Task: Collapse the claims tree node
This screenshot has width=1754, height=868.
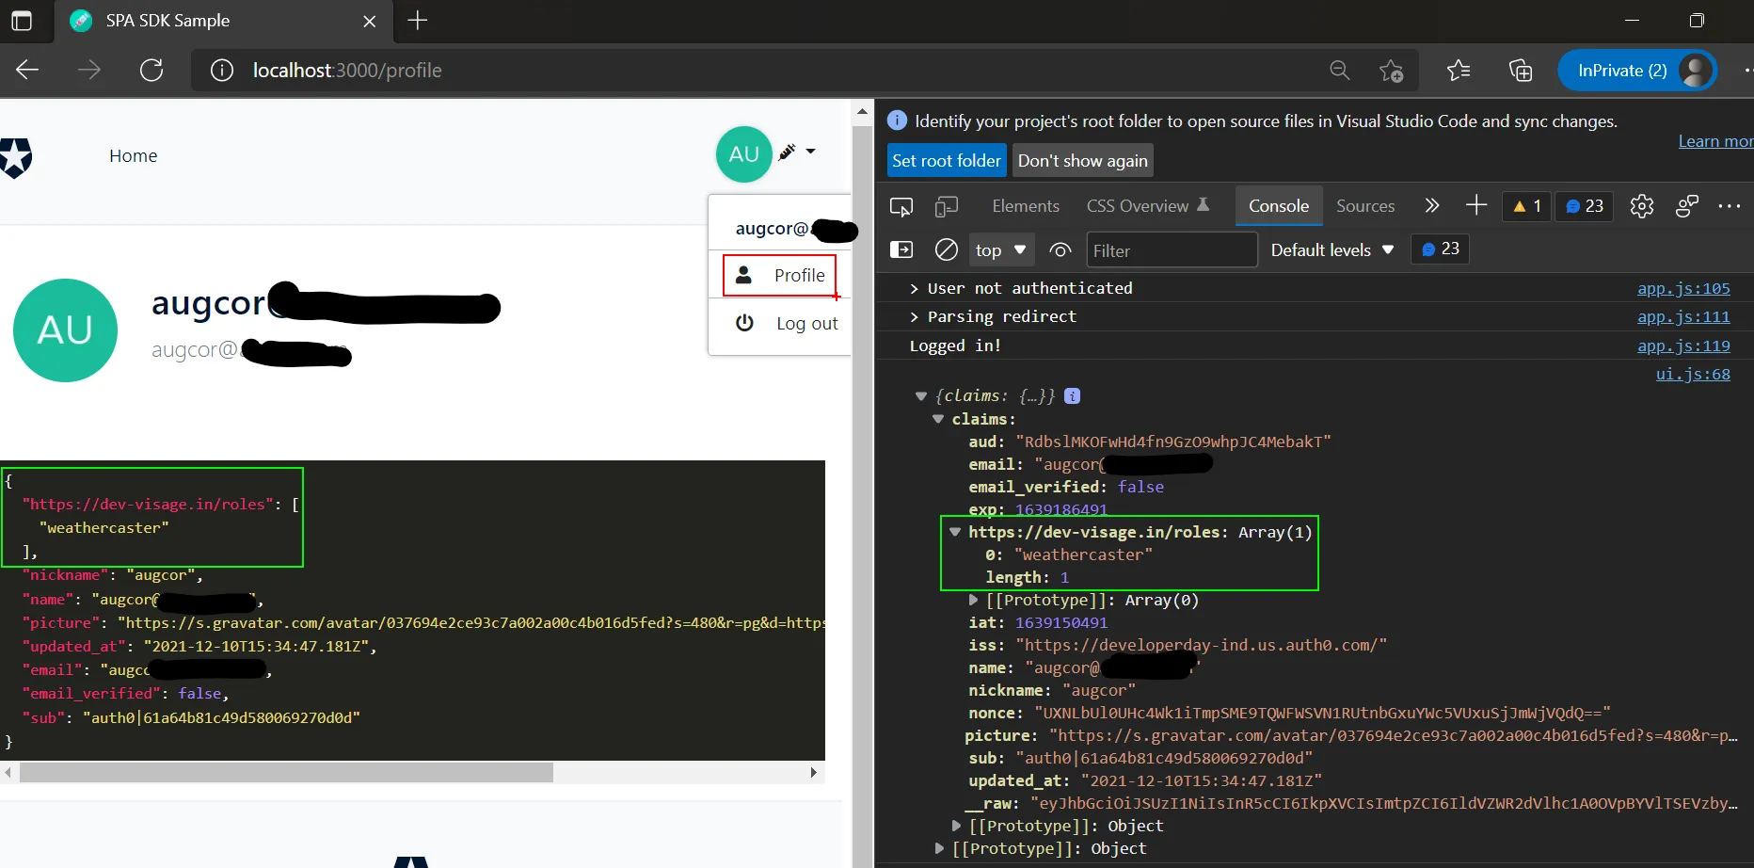Action: pyautogui.click(x=938, y=419)
